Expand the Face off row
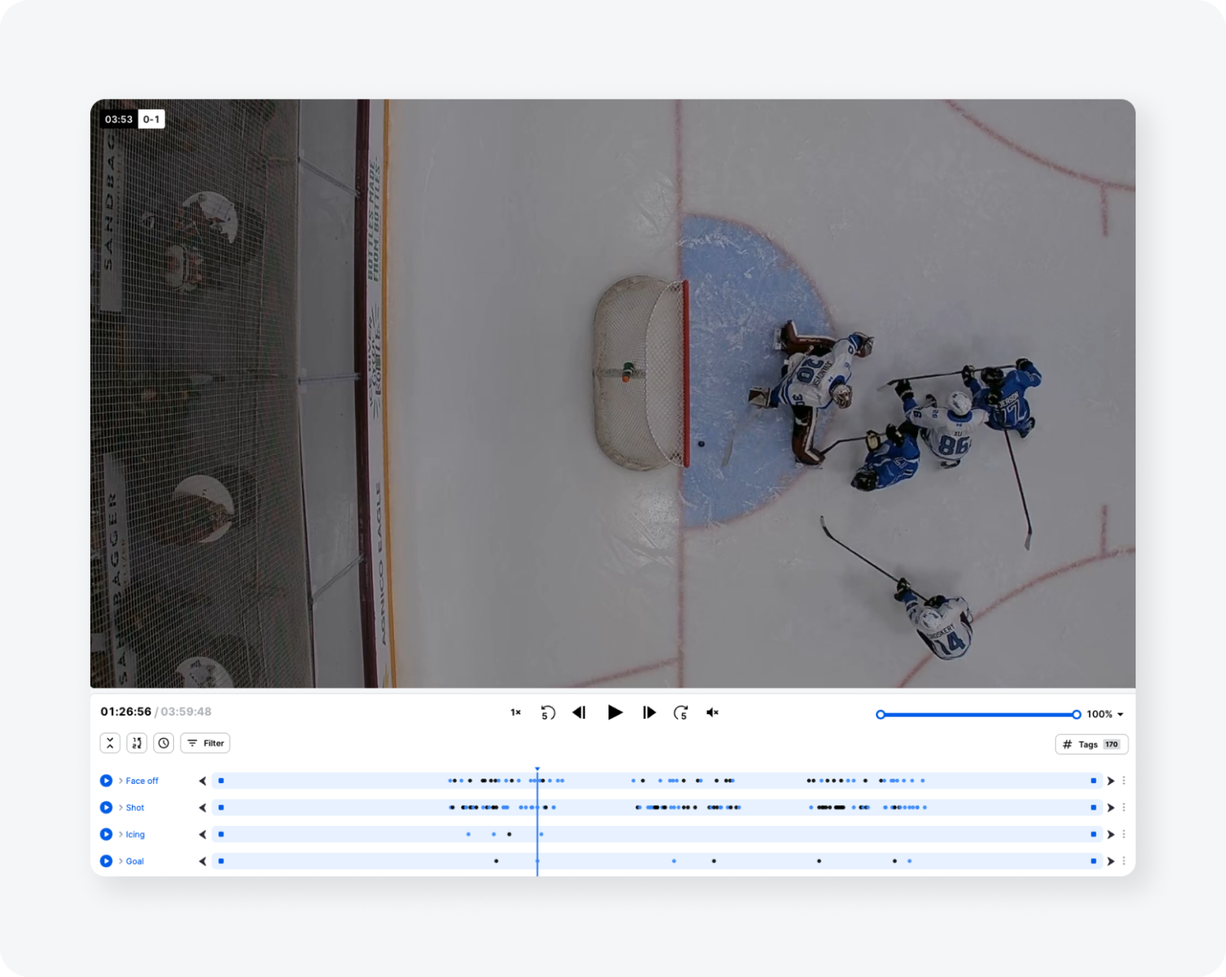1226x977 pixels. (x=121, y=781)
